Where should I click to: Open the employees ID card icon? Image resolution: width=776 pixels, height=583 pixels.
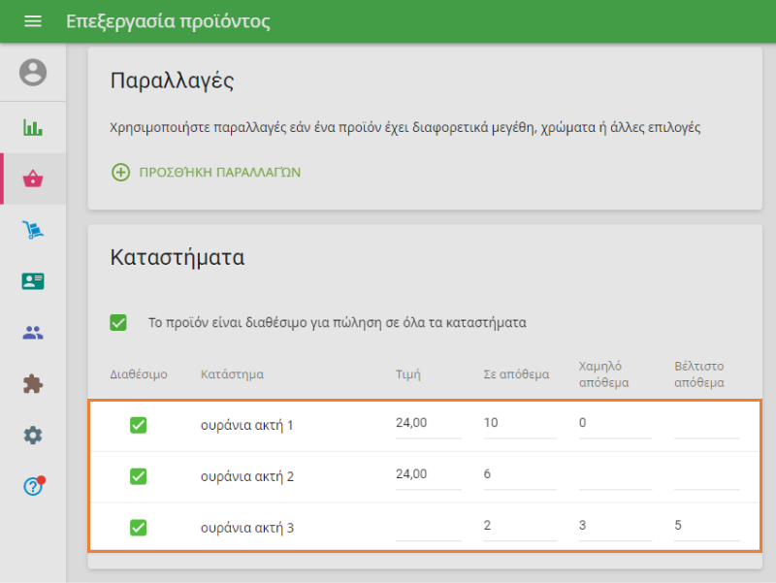[x=33, y=281]
